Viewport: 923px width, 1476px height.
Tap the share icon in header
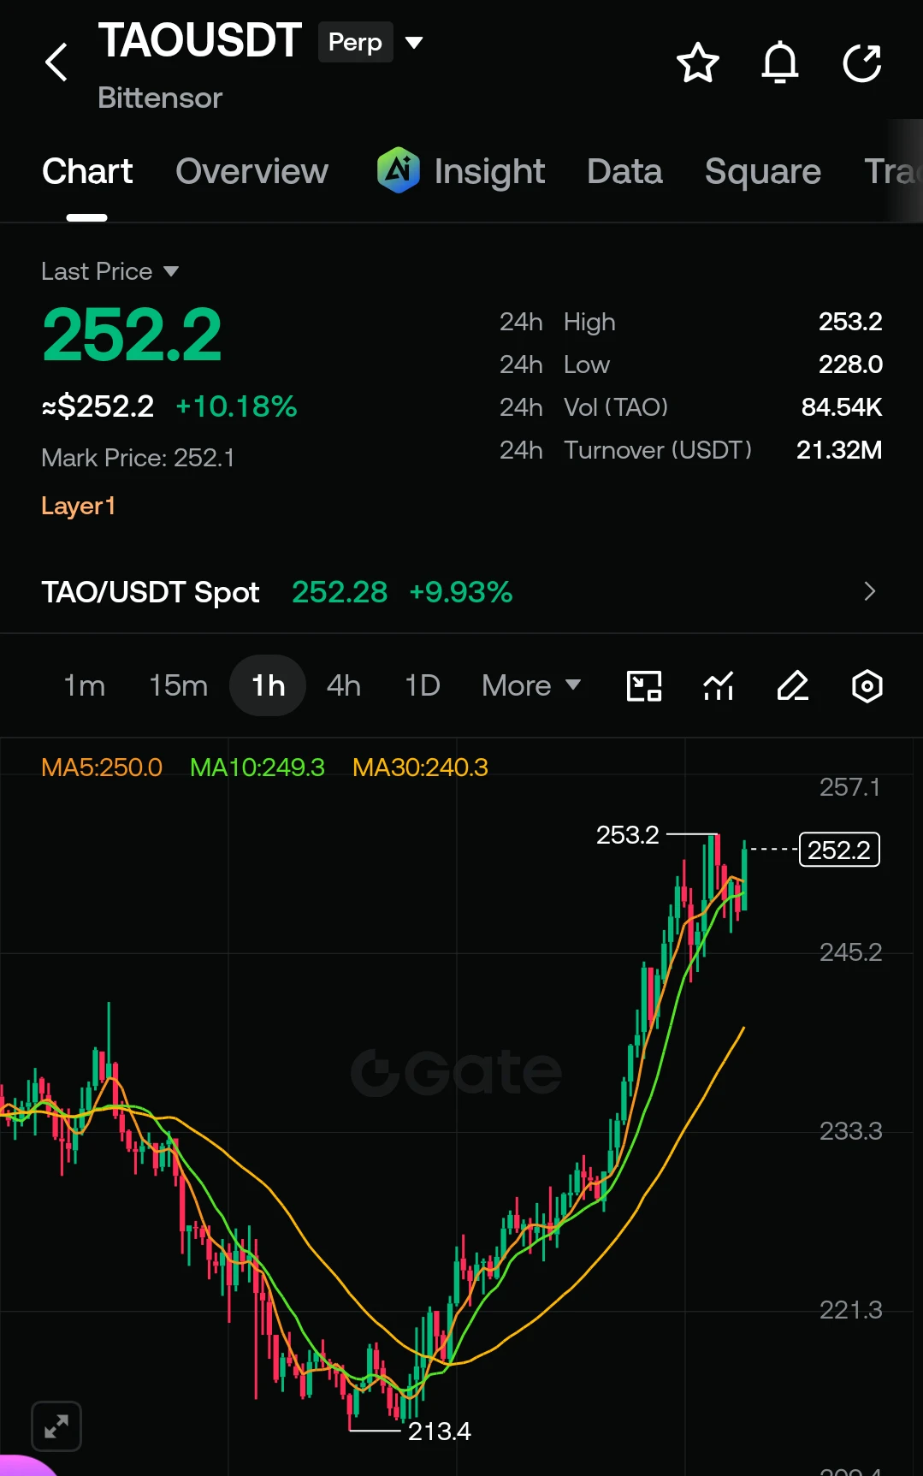861,62
